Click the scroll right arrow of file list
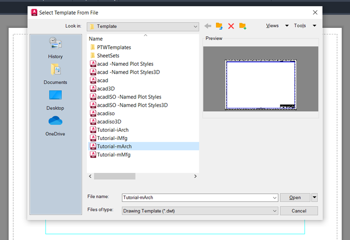 (x=195, y=176)
